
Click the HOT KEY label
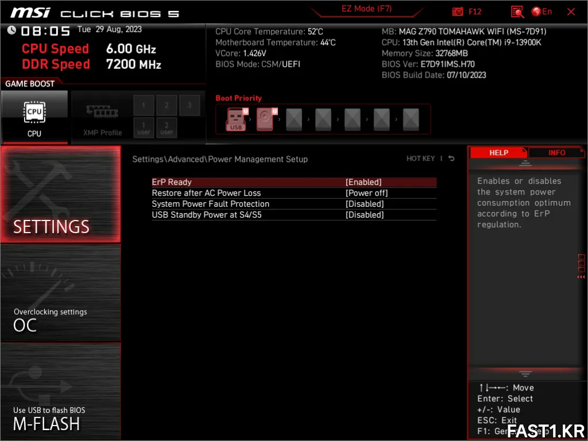point(420,158)
